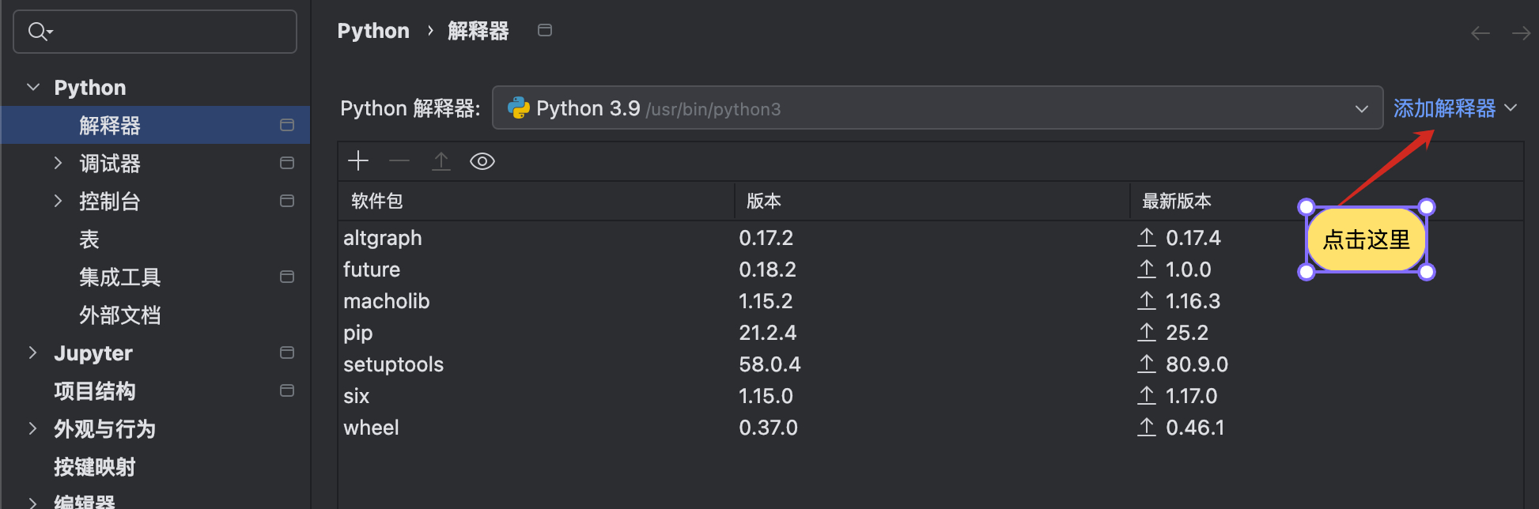Sort by 版本 column header
Viewport: 1539px width, 509px height.
pyautogui.click(x=932, y=201)
